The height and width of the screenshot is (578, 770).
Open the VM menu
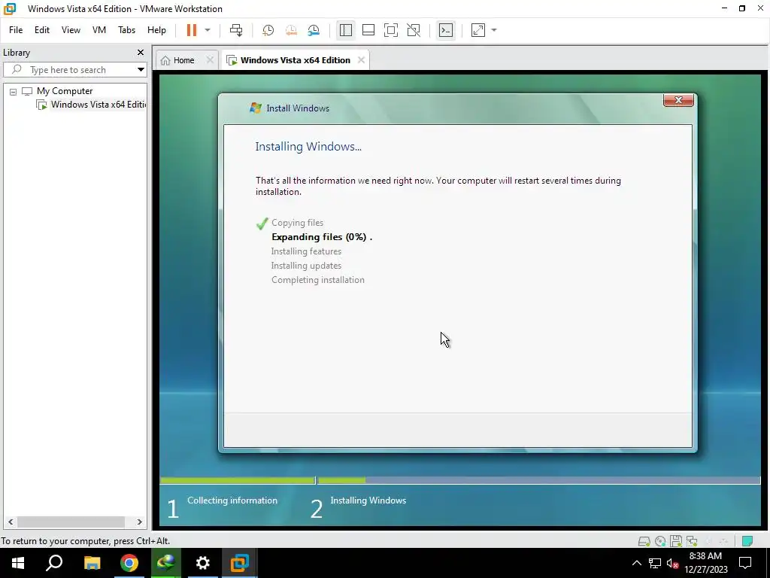click(x=99, y=30)
